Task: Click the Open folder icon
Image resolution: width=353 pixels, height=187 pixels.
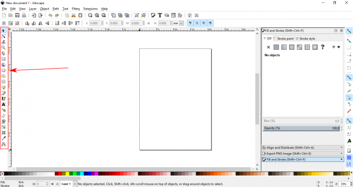Action: [x=11, y=15]
